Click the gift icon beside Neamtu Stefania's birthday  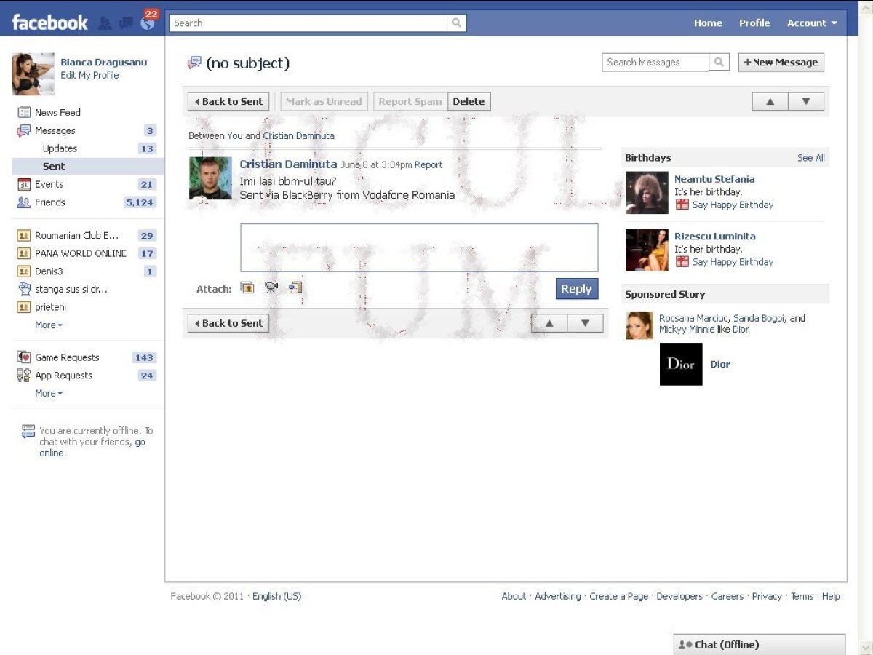pyautogui.click(x=682, y=205)
